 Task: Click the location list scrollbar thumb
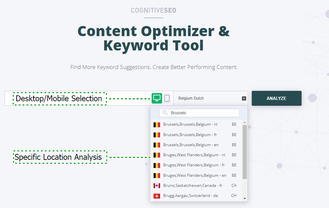245,152
